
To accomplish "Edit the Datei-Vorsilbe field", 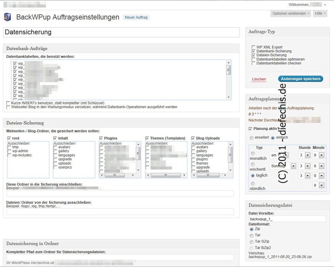I will (287, 219).
